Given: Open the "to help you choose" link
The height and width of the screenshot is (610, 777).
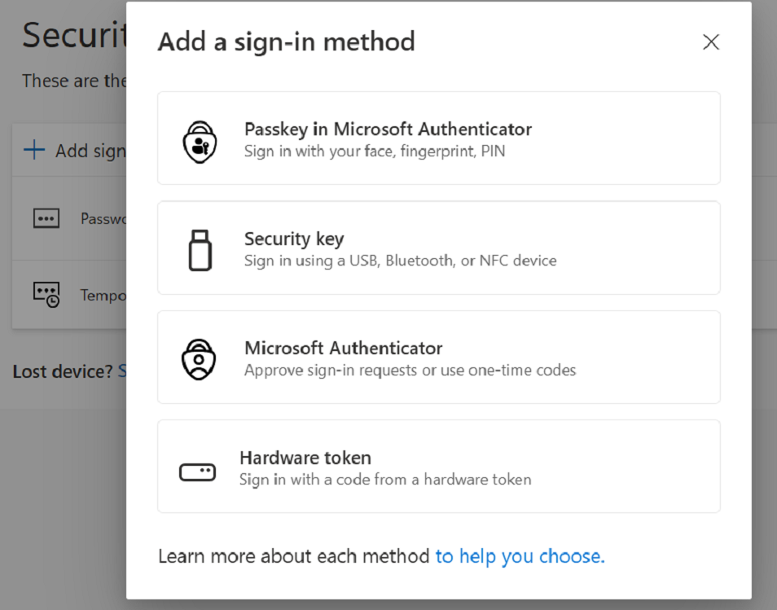Looking at the screenshot, I should coord(520,556).
